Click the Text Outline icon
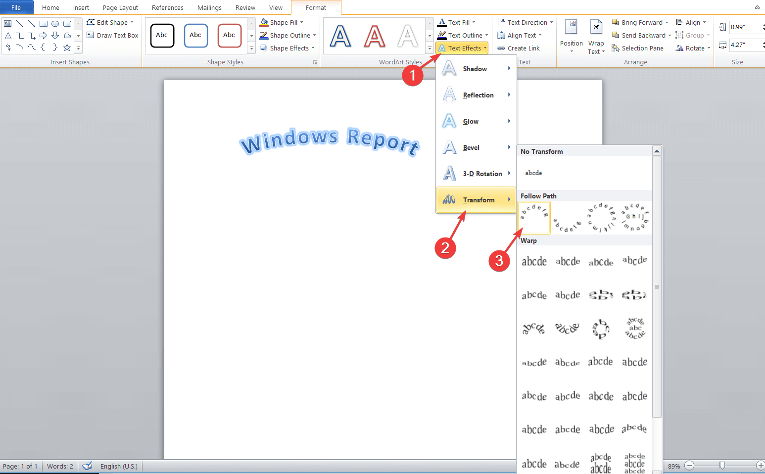This screenshot has width=765, height=474. coord(442,36)
